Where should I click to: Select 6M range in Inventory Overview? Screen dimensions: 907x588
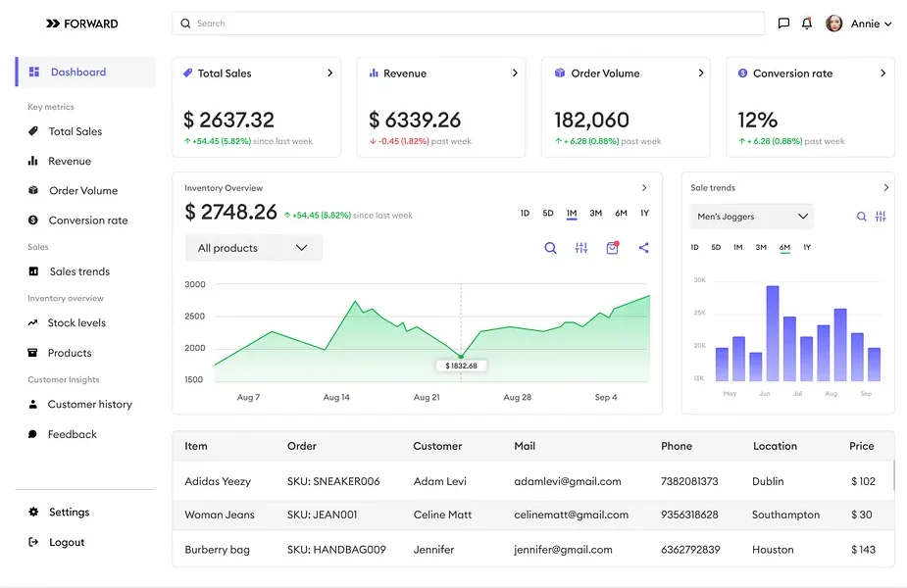click(x=621, y=213)
